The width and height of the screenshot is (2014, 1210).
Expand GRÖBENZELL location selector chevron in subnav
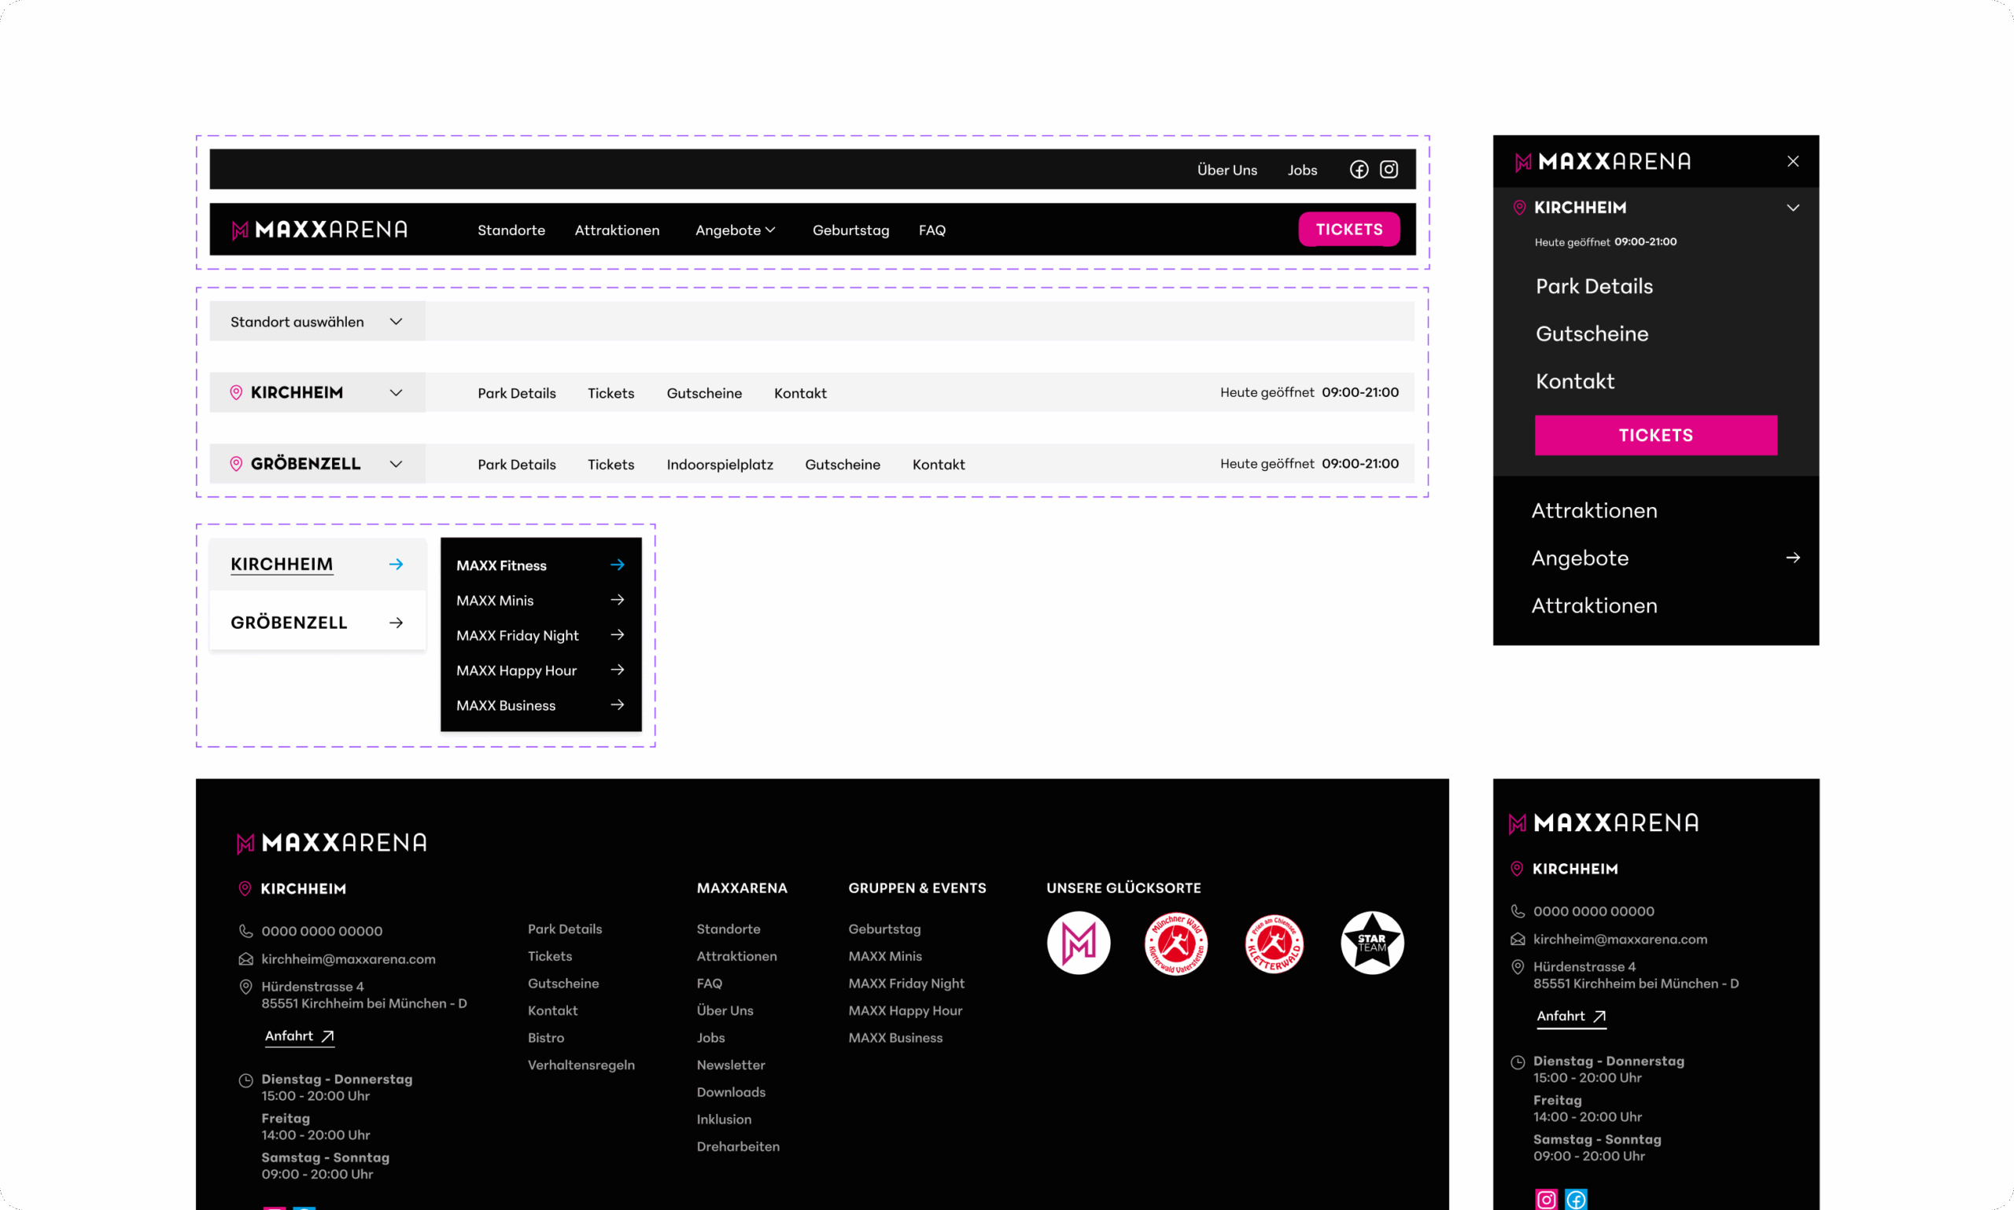coord(397,464)
